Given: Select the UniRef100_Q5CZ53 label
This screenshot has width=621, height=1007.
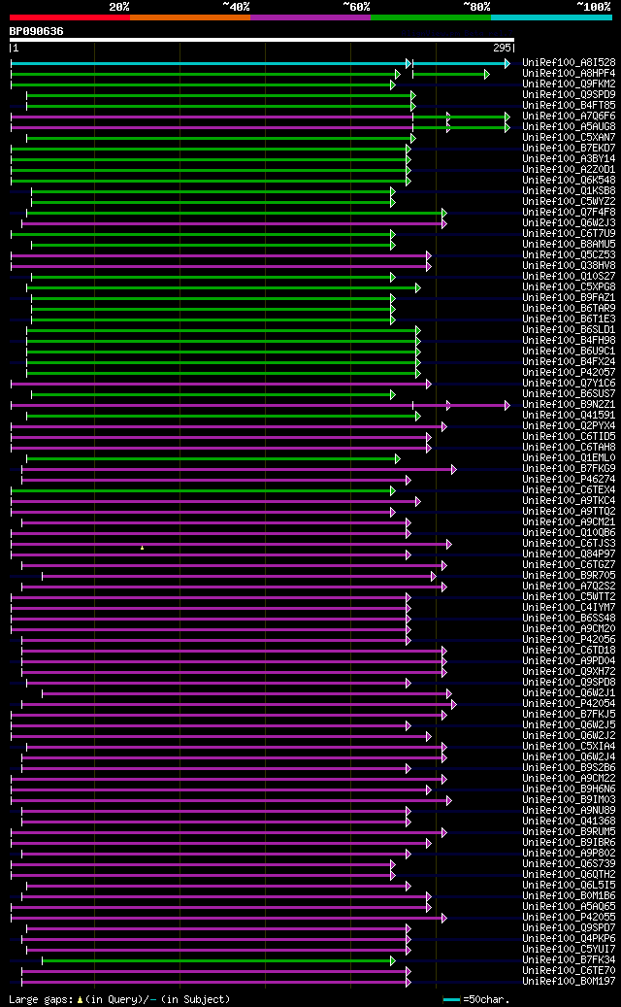Looking at the screenshot, I should pos(569,255).
